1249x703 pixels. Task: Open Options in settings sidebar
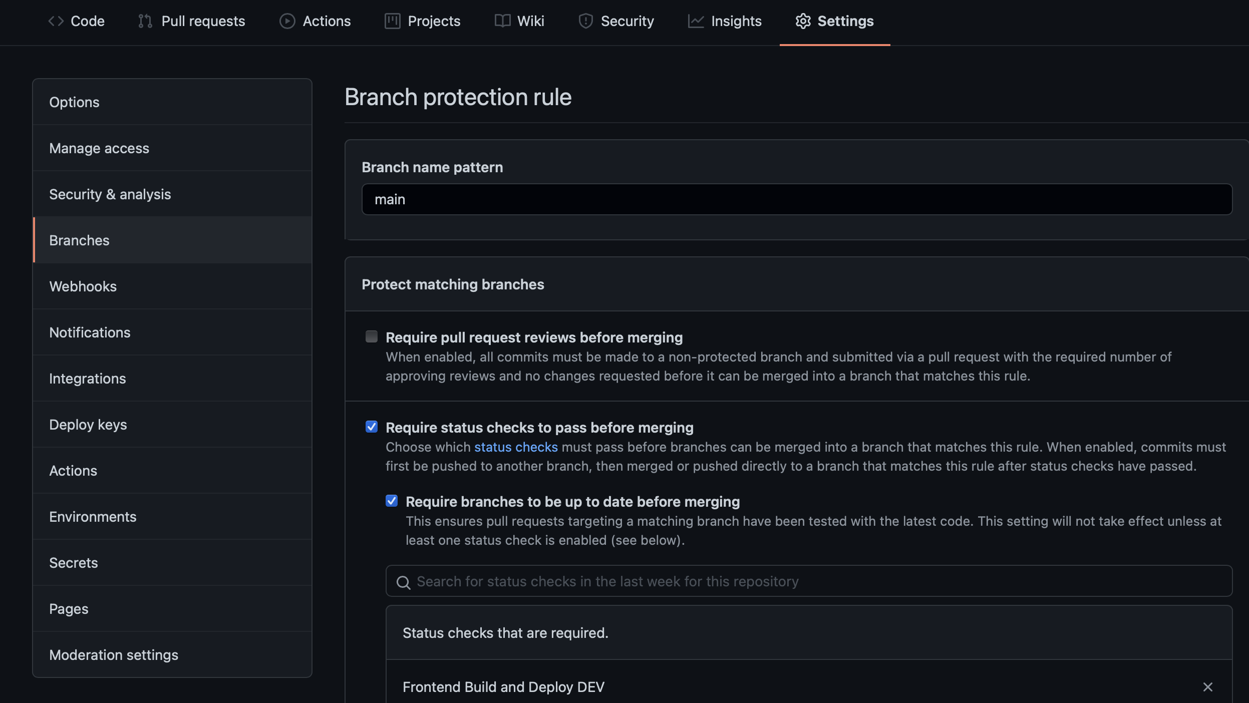(x=172, y=102)
